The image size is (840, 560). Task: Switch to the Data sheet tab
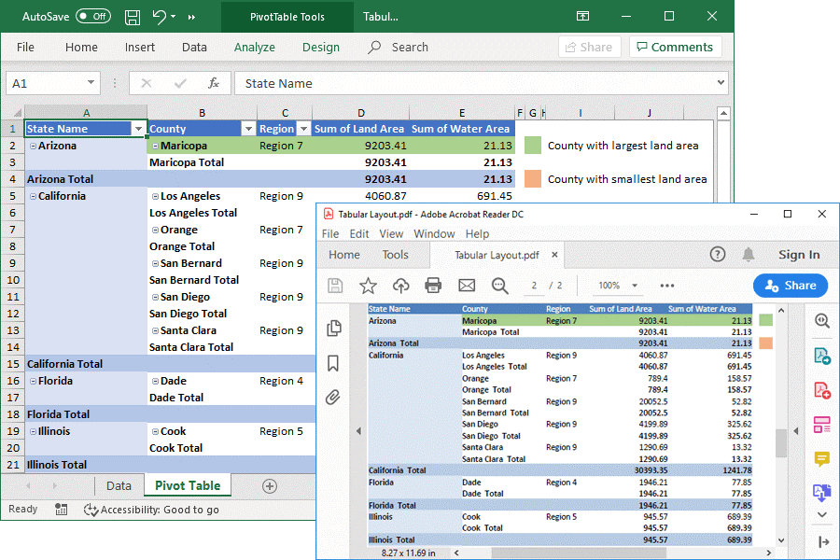click(119, 485)
